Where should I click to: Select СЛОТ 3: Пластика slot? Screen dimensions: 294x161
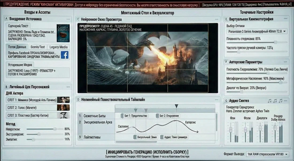(x=38, y=115)
